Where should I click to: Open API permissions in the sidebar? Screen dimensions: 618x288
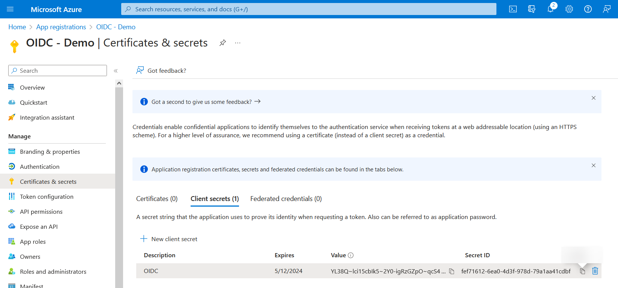[x=41, y=211]
